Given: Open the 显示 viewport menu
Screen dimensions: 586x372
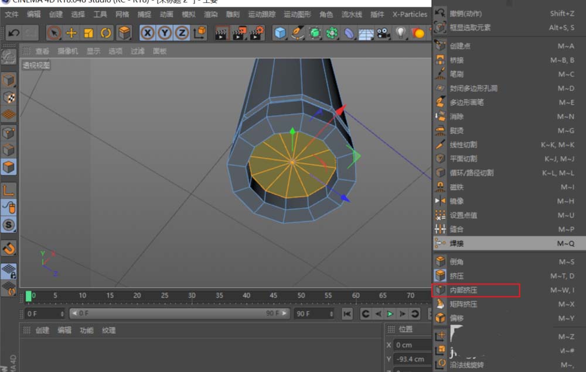Looking at the screenshot, I should [94, 51].
